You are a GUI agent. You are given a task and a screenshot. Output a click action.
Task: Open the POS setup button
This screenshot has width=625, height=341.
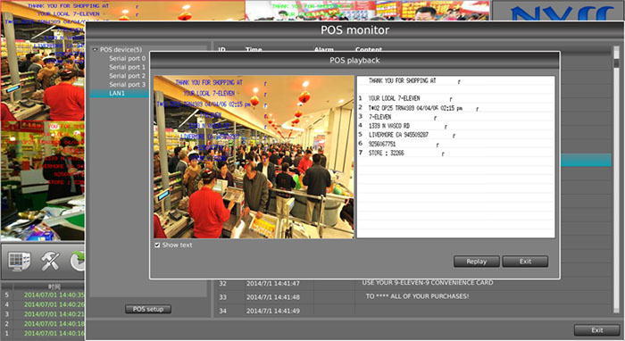(148, 309)
